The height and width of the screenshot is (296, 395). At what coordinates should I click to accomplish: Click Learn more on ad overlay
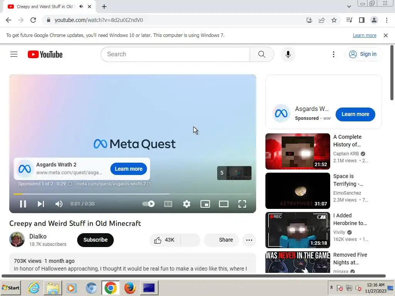(129, 169)
